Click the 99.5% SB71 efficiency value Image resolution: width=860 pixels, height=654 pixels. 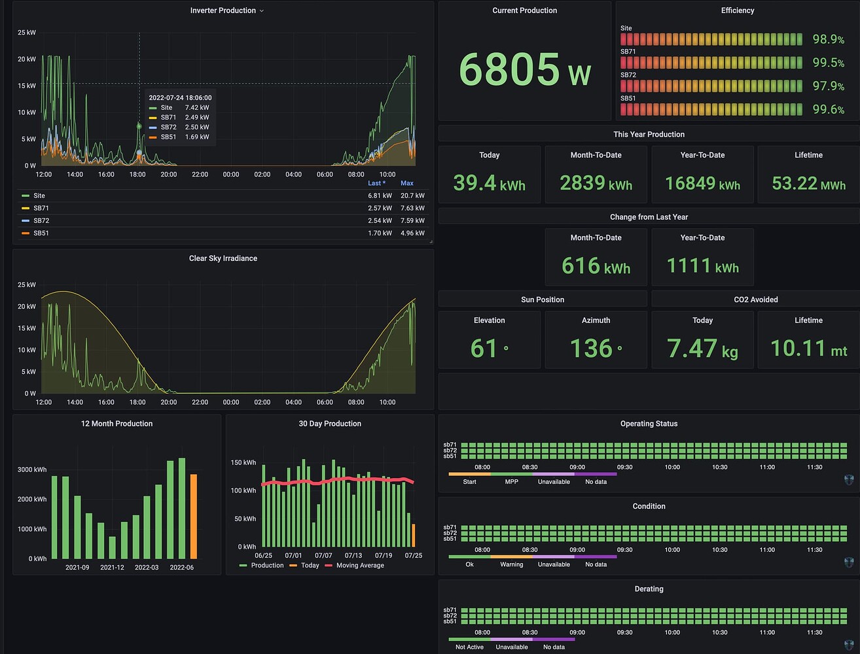pyautogui.click(x=828, y=63)
